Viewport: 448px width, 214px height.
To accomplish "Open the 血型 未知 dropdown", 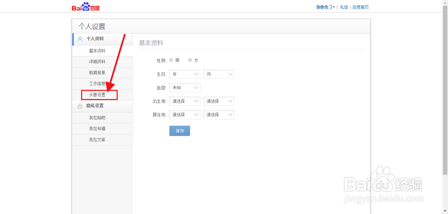I will click(185, 88).
